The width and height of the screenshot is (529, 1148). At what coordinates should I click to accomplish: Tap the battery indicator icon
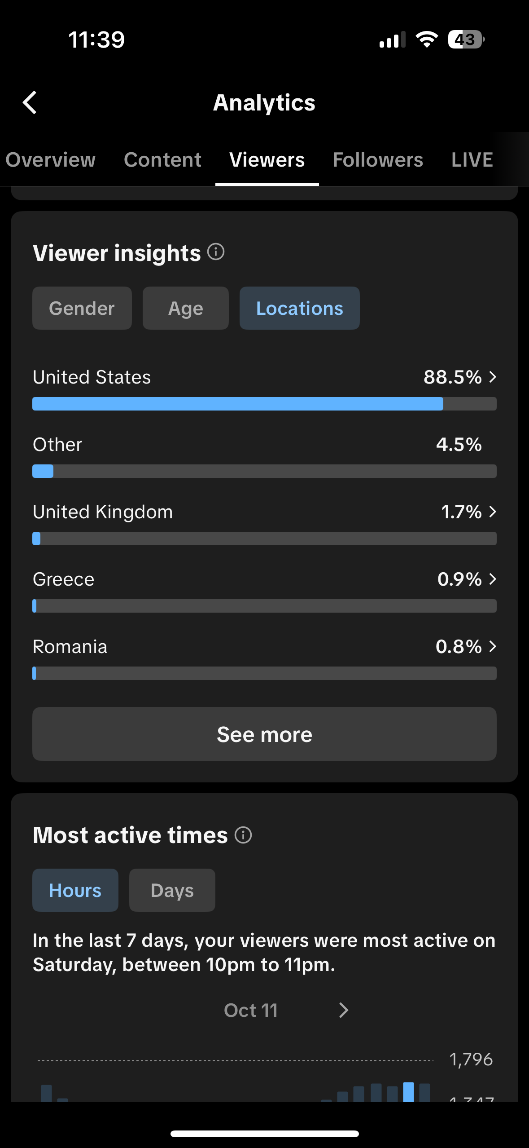click(x=466, y=40)
